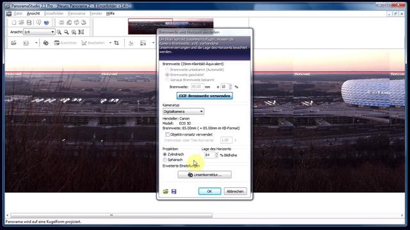Open the Ansicht zoom level dropdown

[x=53, y=32]
